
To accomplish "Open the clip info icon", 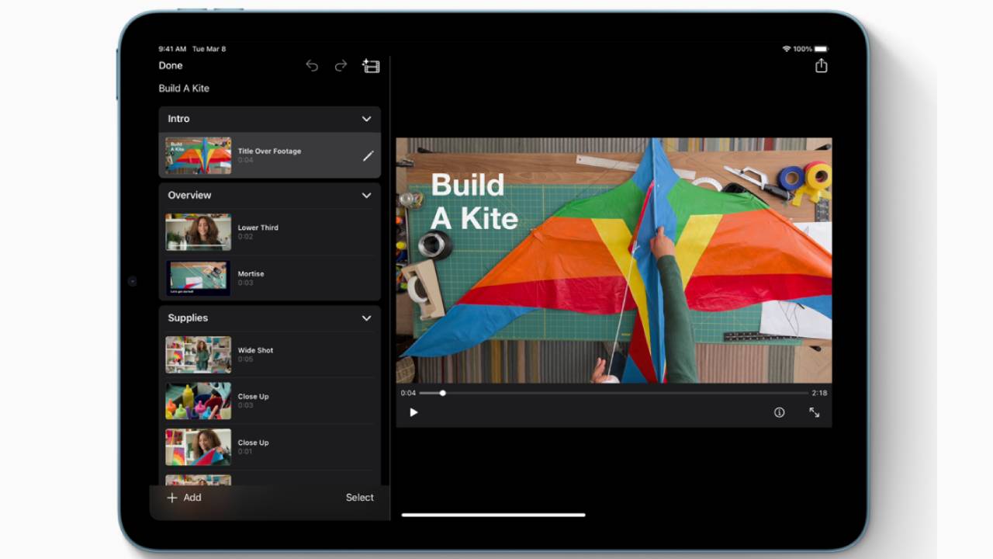I will [780, 412].
